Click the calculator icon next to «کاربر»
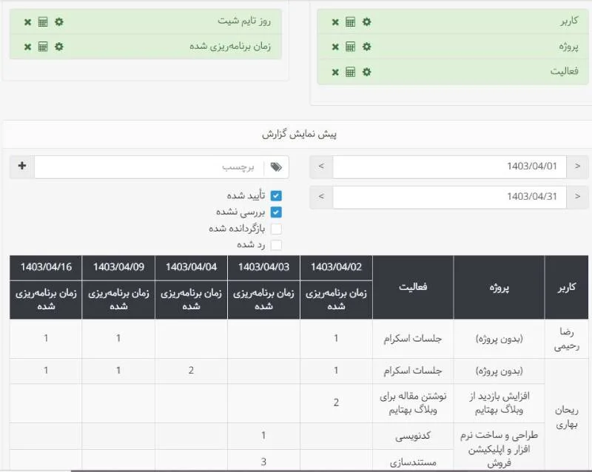 (349, 21)
